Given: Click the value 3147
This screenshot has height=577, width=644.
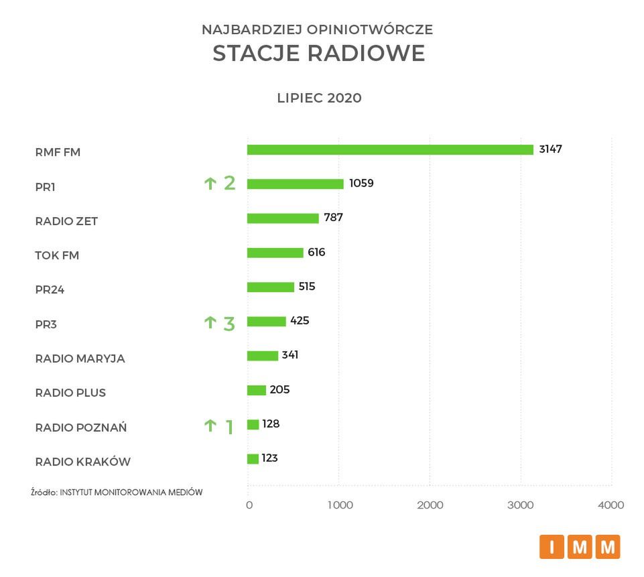Looking at the screenshot, I should [550, 149].
